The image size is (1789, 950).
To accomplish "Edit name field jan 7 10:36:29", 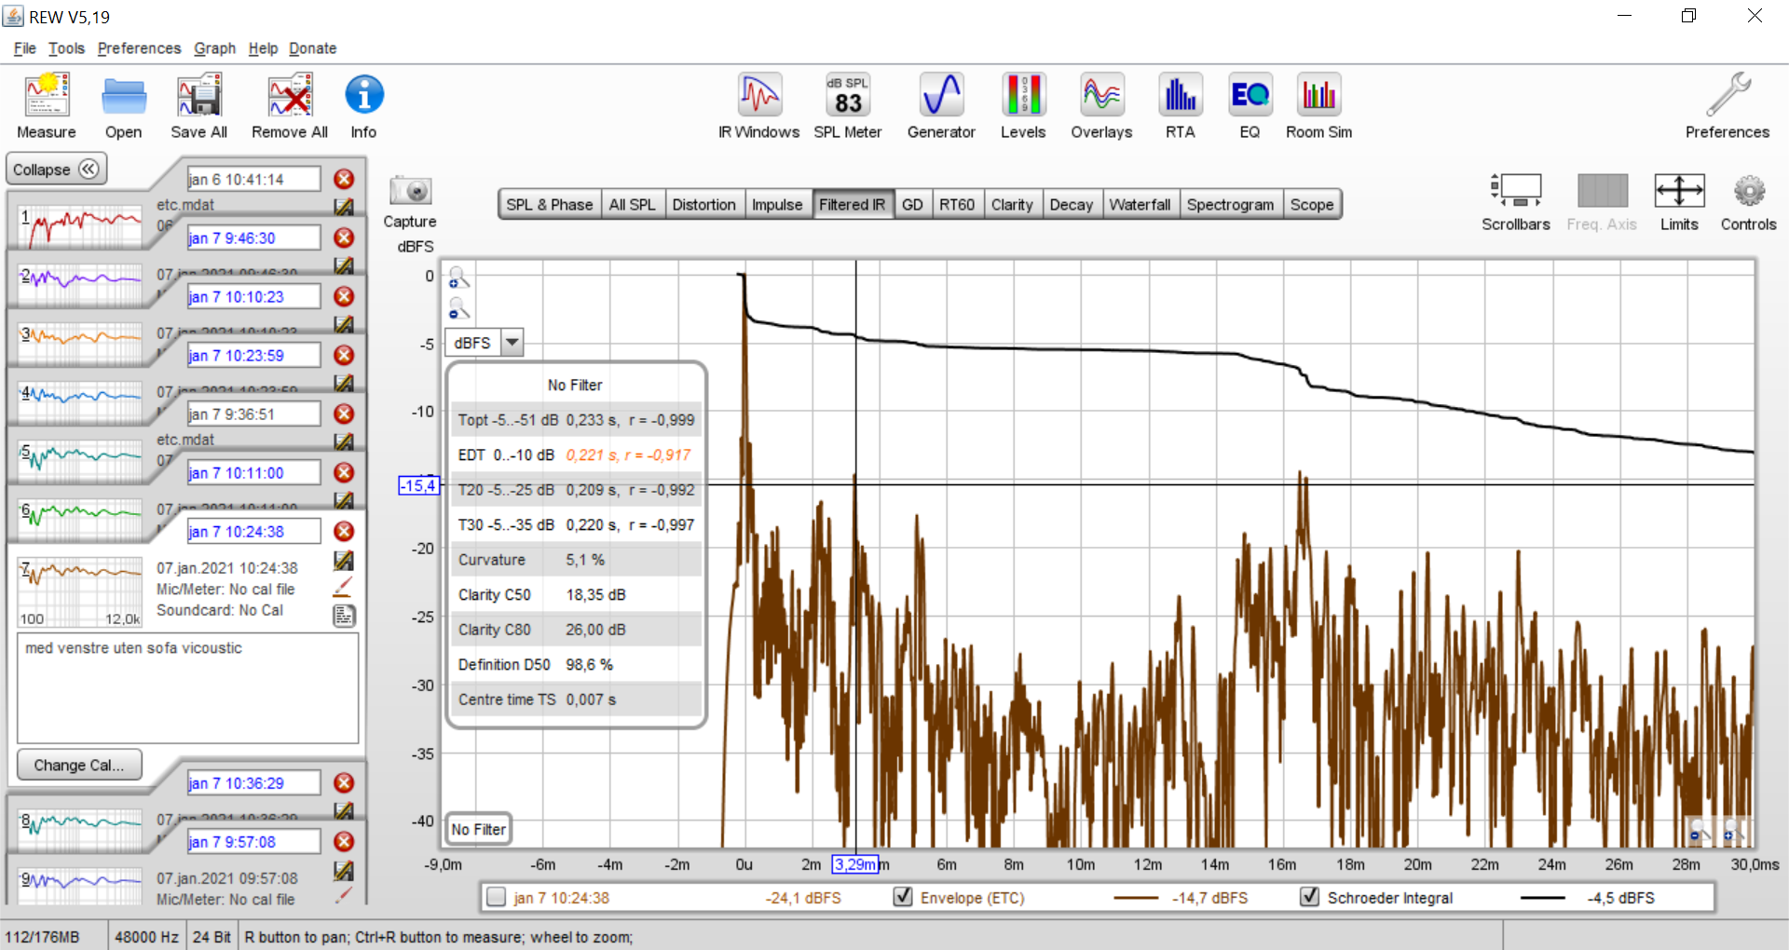I will coord(253,783).
